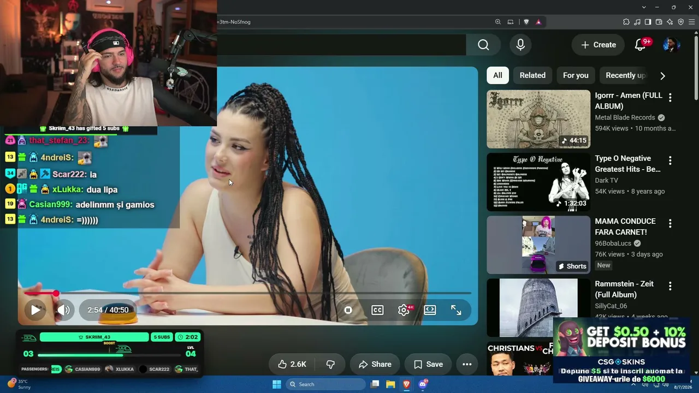Screen dimensions: 699x393
Task: Click the Create button
Action: [x=598, y=45]
